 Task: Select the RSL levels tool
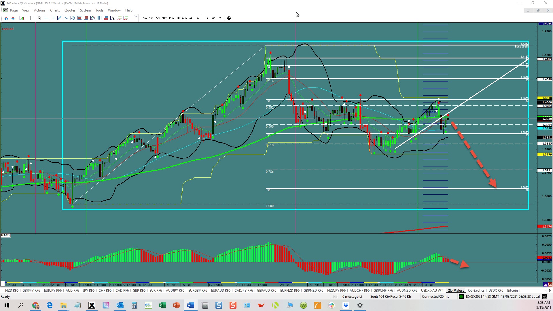[x=126, y=18]
